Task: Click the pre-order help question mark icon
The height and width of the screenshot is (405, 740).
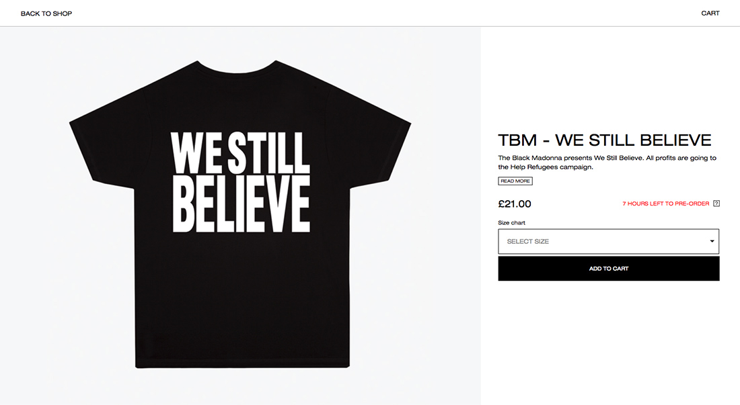Action: [x=716, y=204]
